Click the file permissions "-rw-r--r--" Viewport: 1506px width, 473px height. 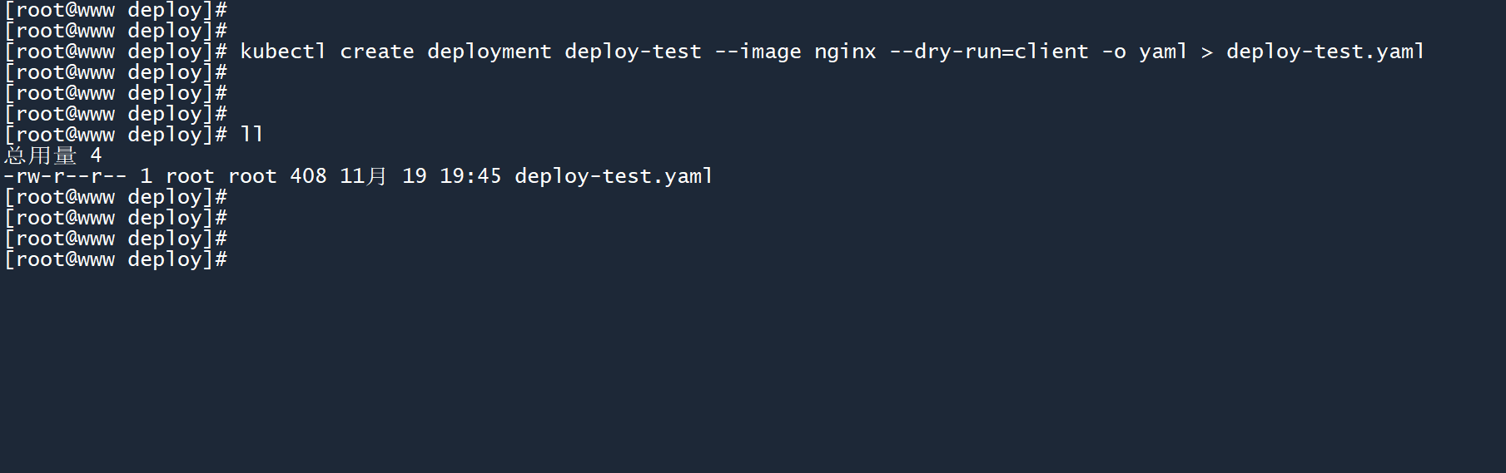[66, 176]
